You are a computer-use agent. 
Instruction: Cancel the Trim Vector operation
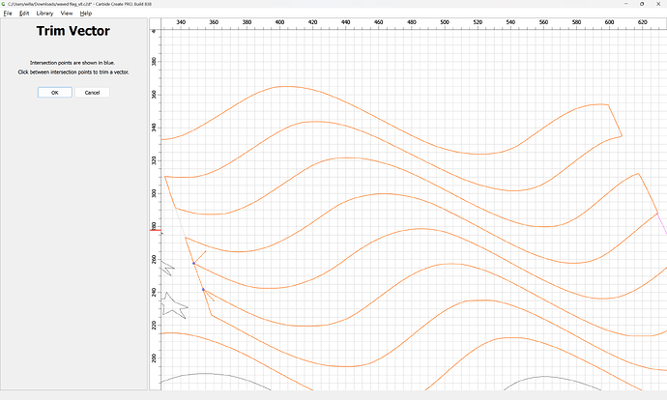coord(93,92)
